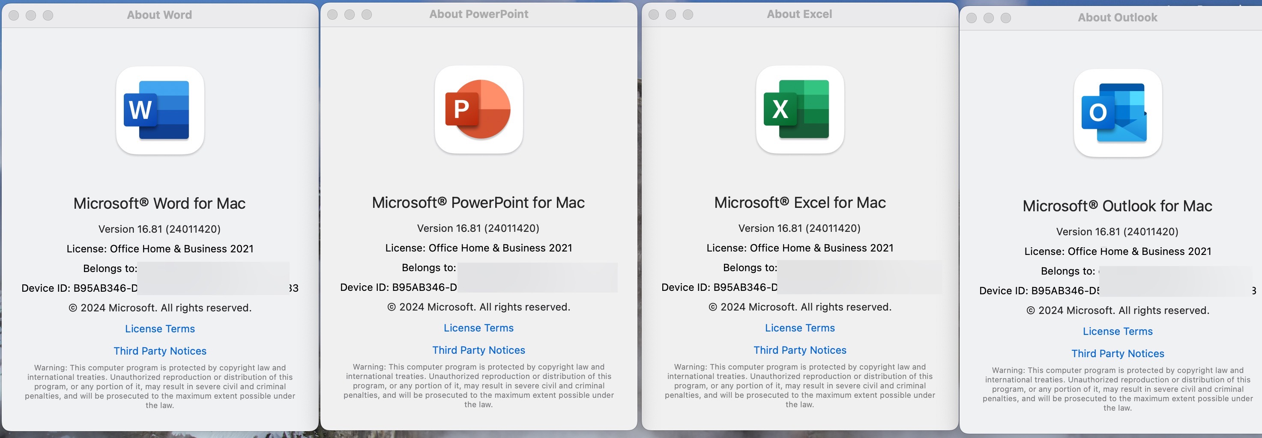This screenshot has height=438, width=1262.
Task: Click the 'Belongs to:' label in About Outlook
Action: click(1068, 271)
